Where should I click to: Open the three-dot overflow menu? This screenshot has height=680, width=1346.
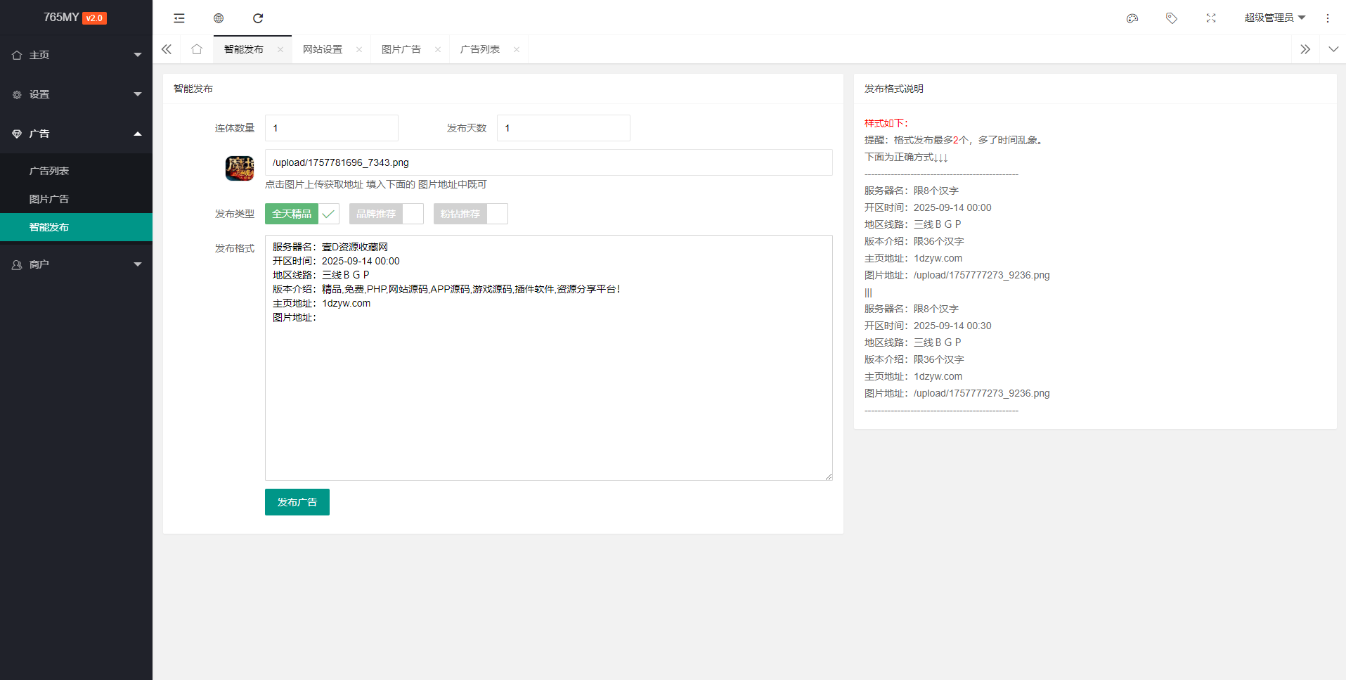(x=1328, y=18)
